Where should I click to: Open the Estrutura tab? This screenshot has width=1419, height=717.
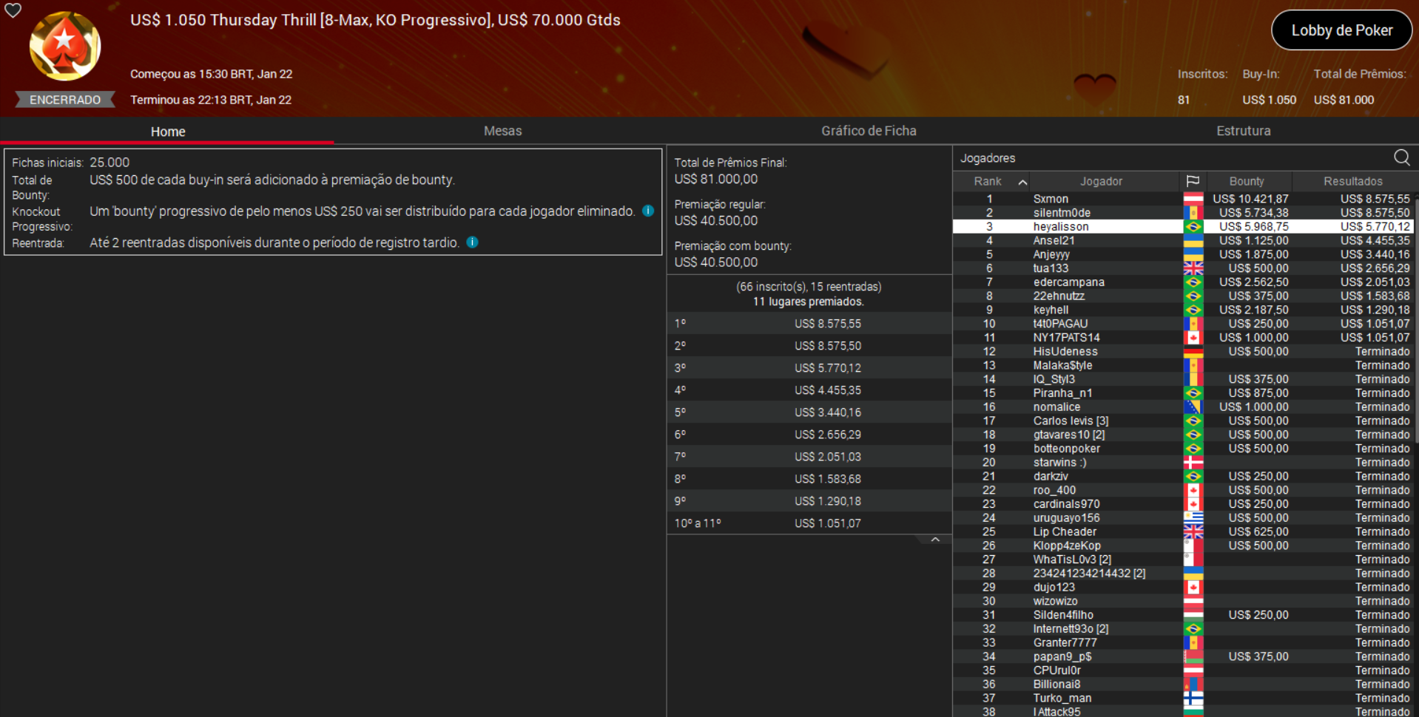[x=1244, y=131]
